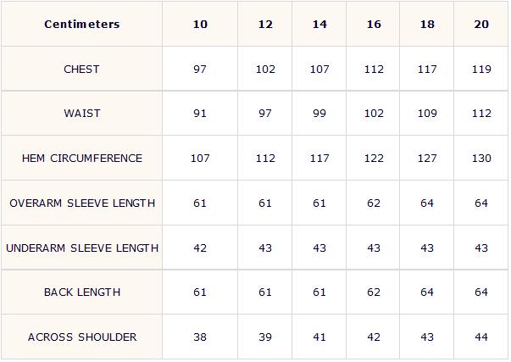Click underarm sleeve value 42
This screenshot has width=511, height=362.
[x=200, y=248]
